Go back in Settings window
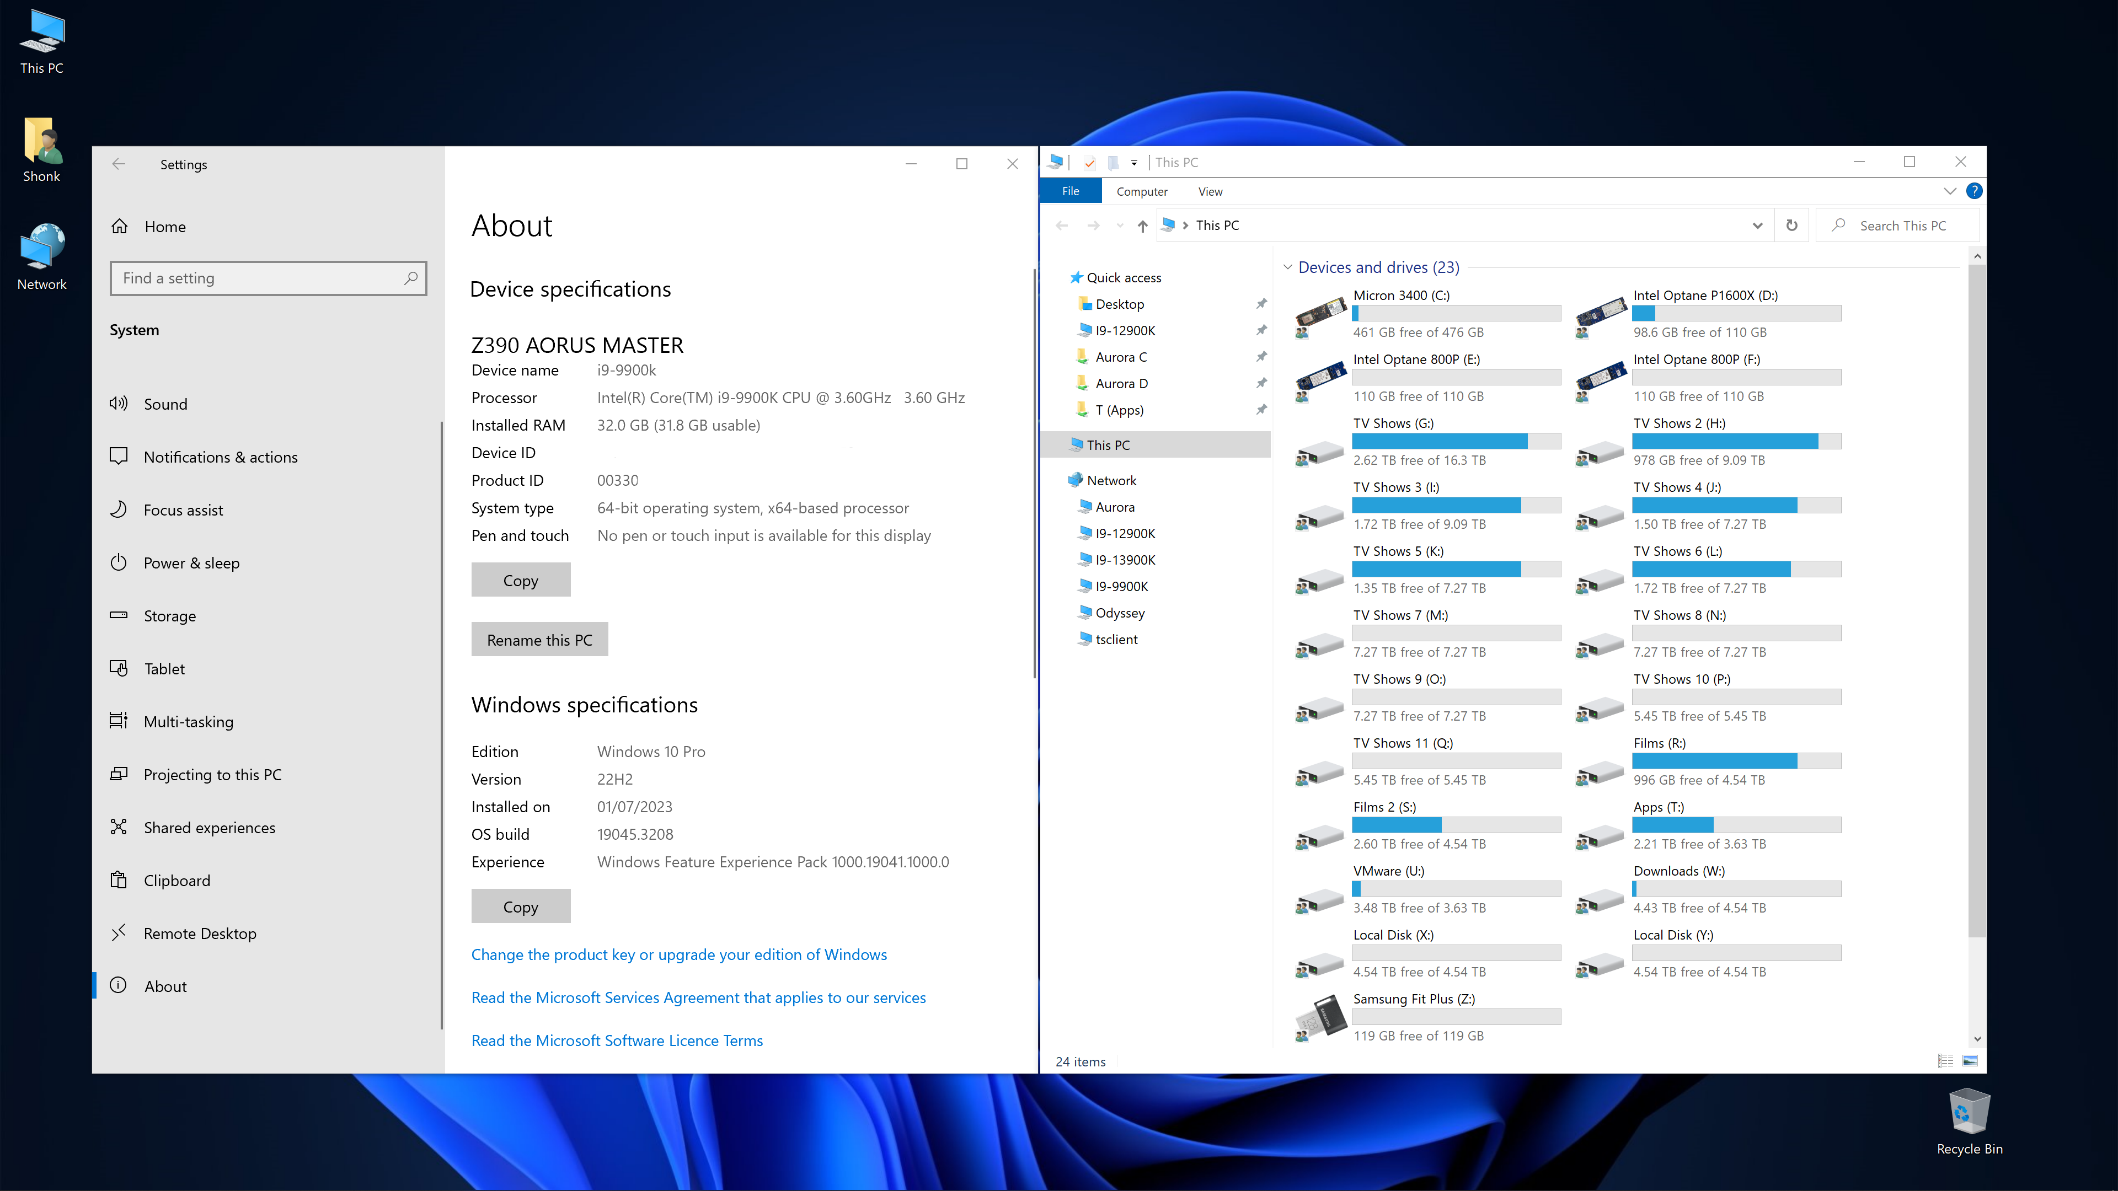2118x1191 pixels. (x=119, y=164)
